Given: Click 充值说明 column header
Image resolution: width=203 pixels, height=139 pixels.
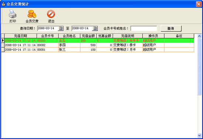Looking at the screenshot, I should point(128,36).
